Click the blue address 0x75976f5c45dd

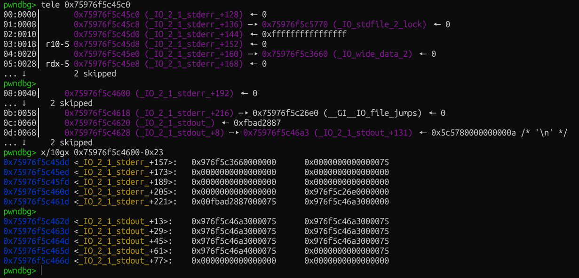(x=36, y=162)
